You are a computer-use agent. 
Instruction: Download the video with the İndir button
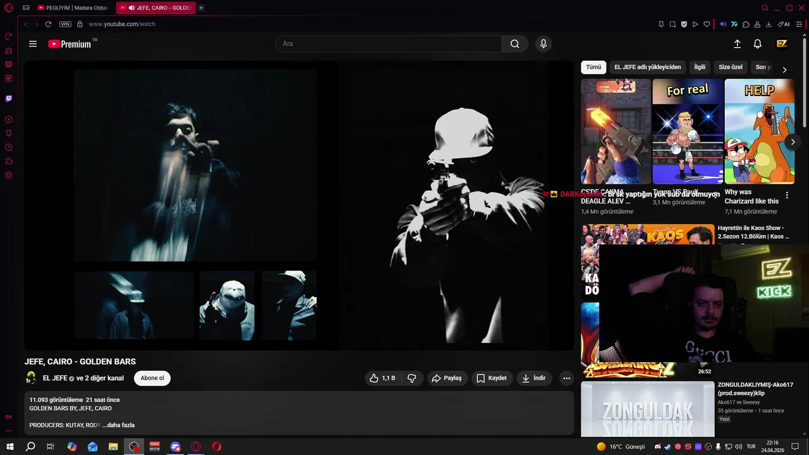533,378
